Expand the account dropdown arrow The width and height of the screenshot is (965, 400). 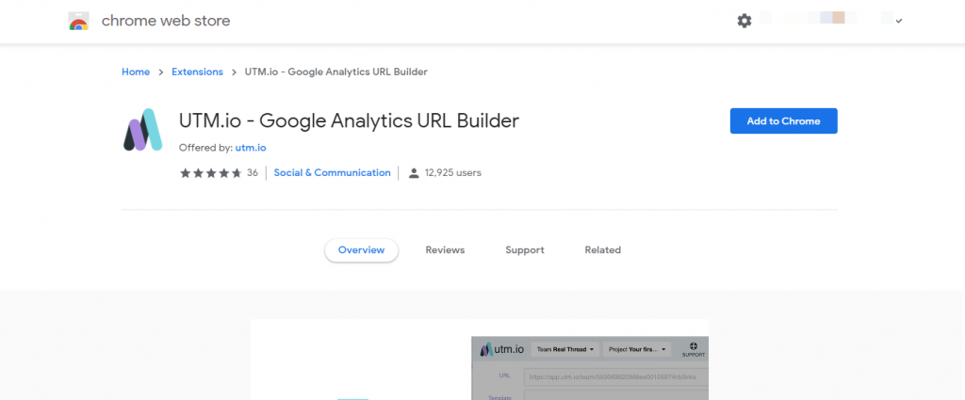coord(899,21)
